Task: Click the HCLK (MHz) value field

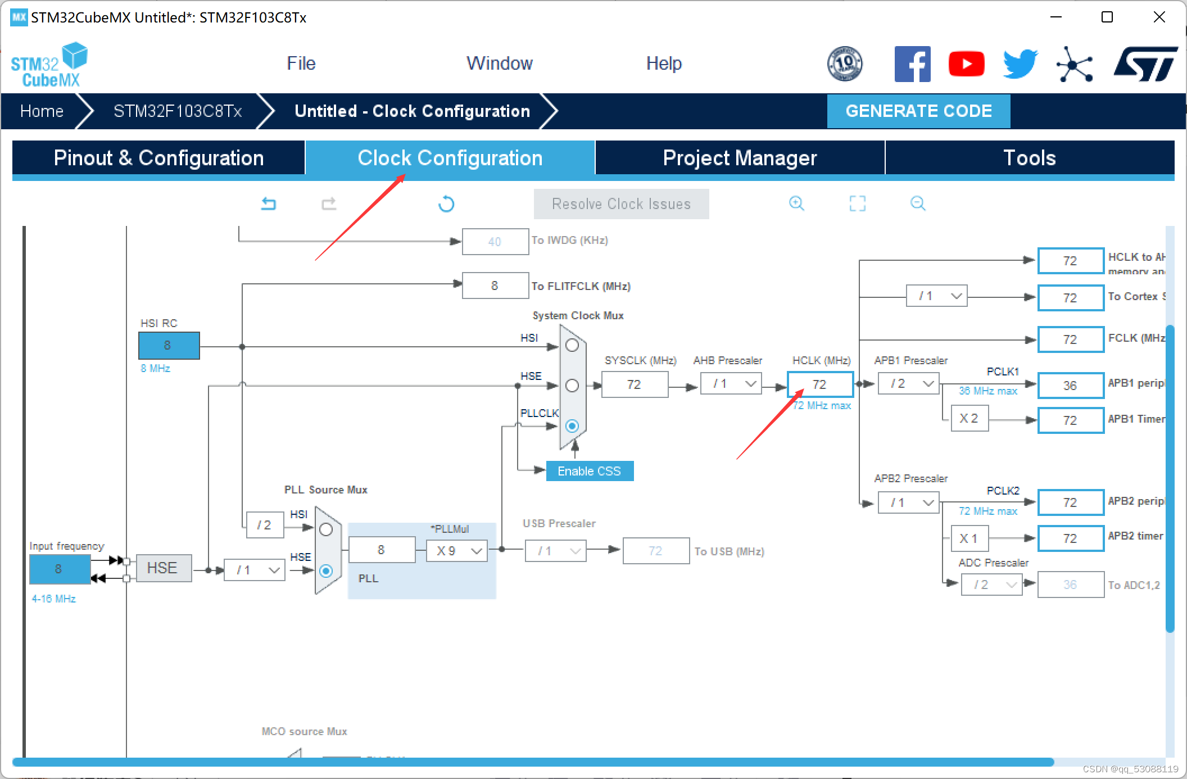Action: (820, 384)
